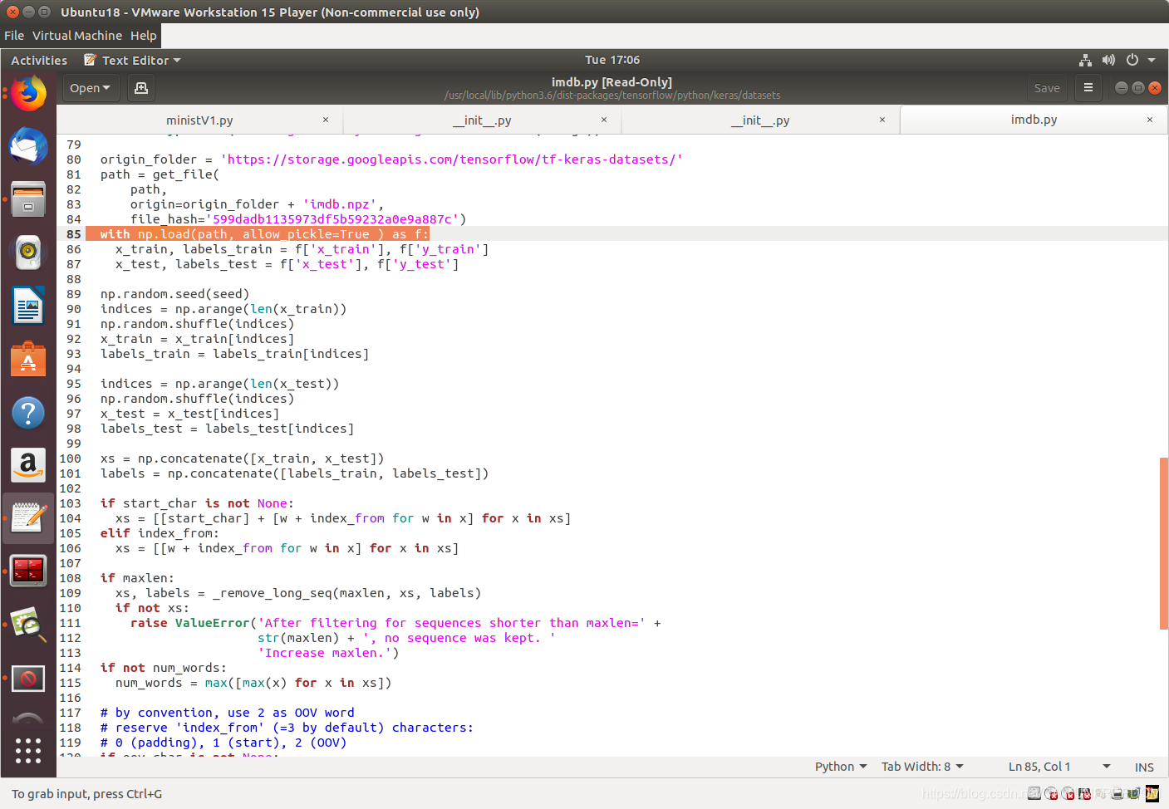Open the Tab Width: 8 dropdown
Viewport: 1169px width, 809px height.
coord(922,767)
